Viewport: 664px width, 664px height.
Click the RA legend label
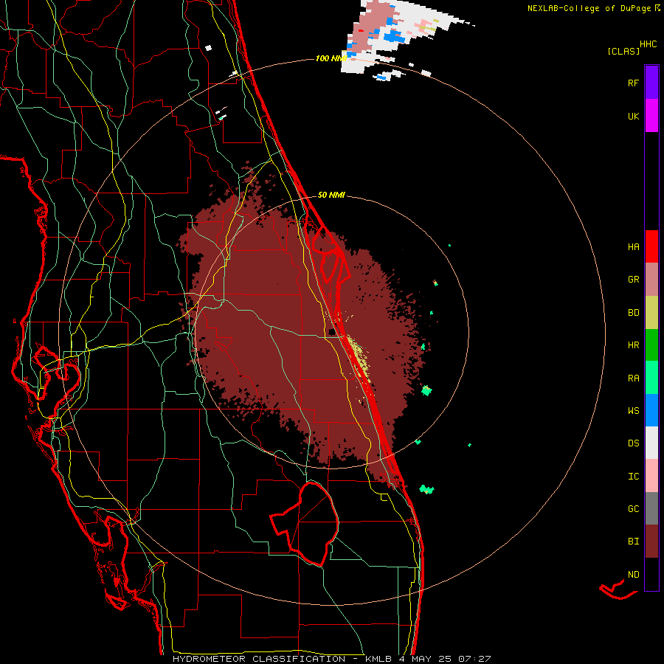633,378
